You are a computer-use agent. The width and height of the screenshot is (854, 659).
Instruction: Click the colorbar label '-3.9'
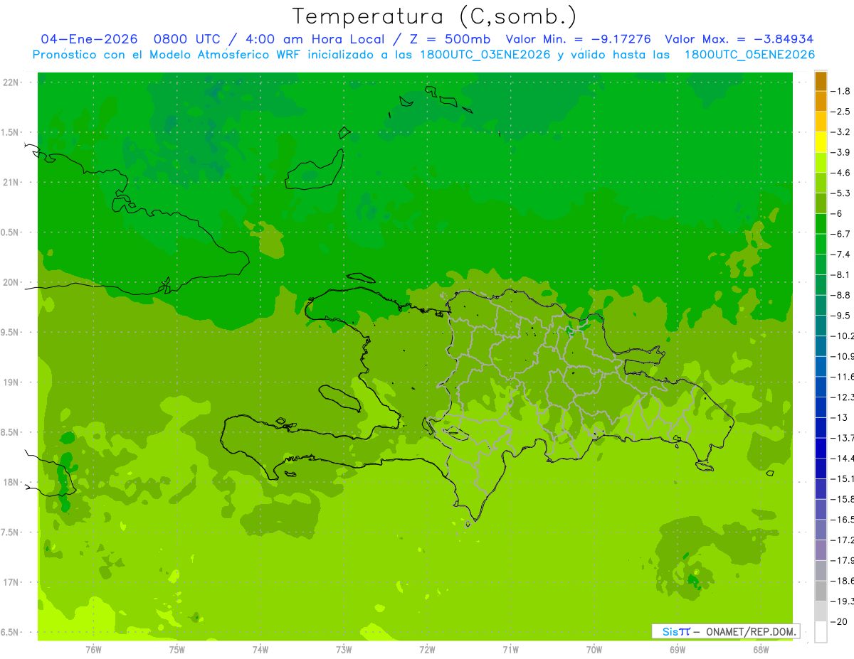point(840,152)
